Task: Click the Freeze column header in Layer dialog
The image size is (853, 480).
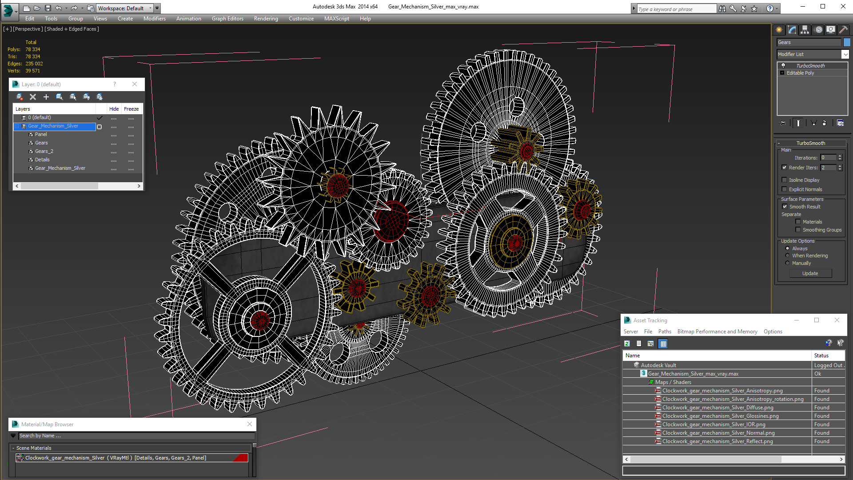Action: coord(131,109)
